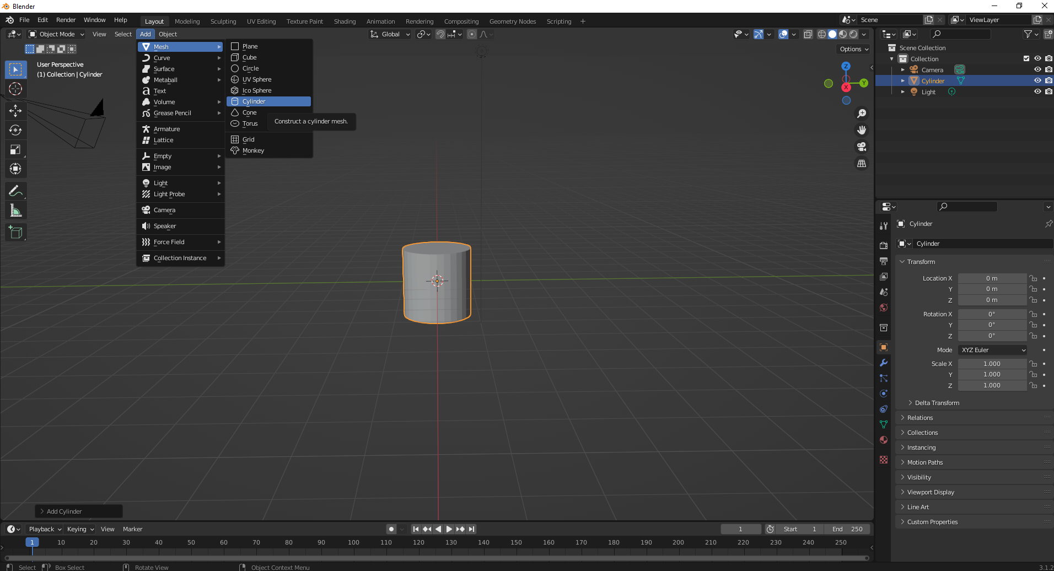1054x571 pixels.
Task: Activate the Move tool
Action: (x=15, y=111)
